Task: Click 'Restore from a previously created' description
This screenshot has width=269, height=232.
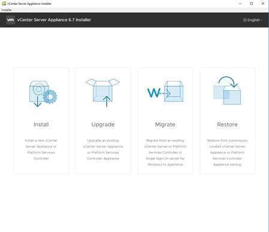Action: pos(227,152)
